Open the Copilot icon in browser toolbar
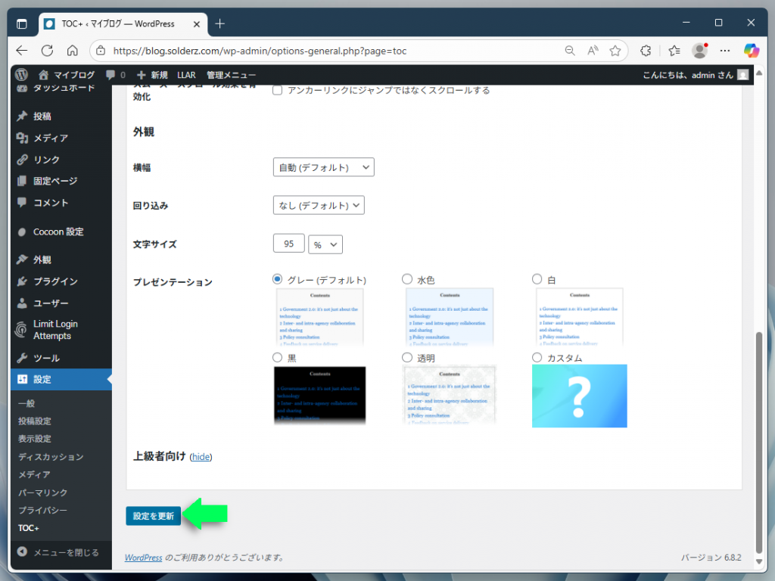 [751, 51]
